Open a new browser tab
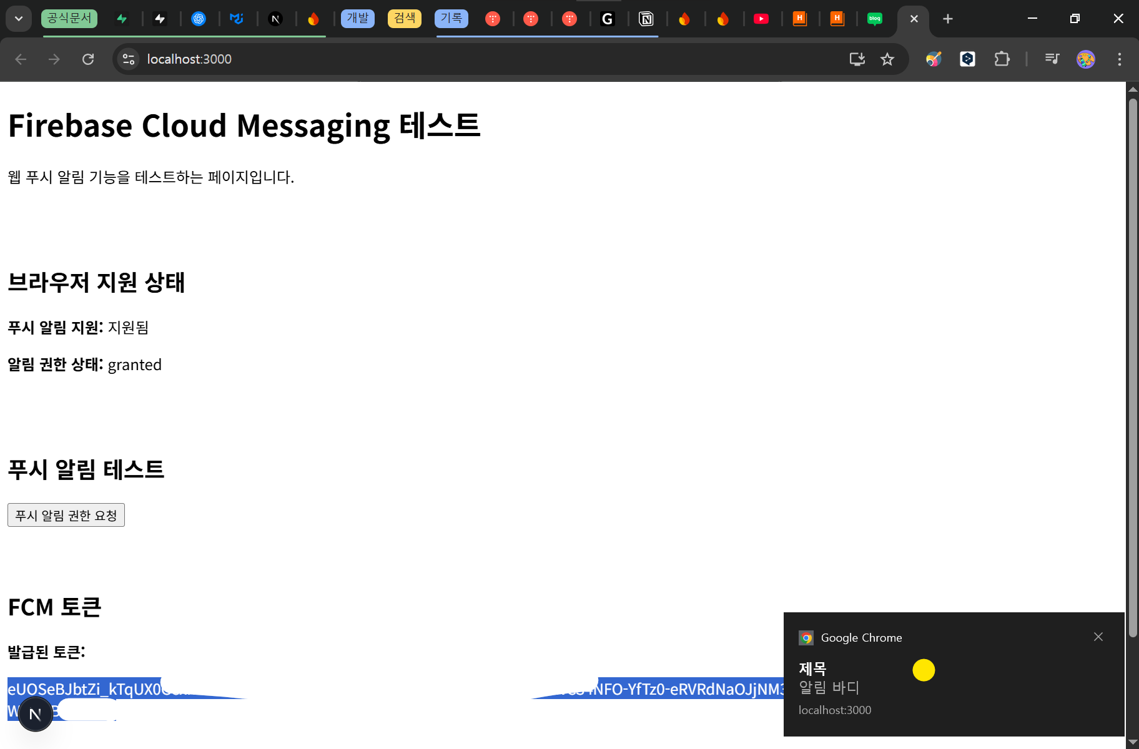 coord(948,19)
